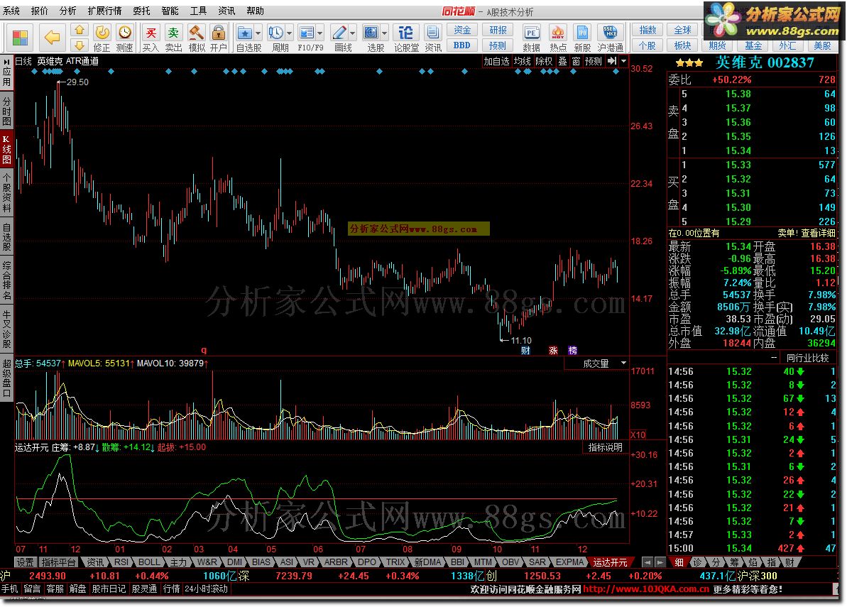Viewport: 847px width, 607px height.
Task: Click the yellow up arrow icon
Action: coord(80,31)
